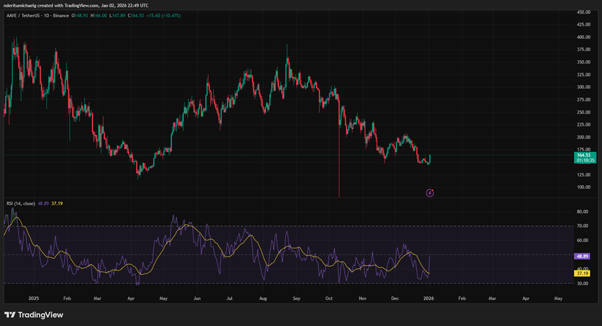Viewport: 602px width, 326px height.
Task: Click the purple lightning bolt event icon
Action: click(430, 193)
